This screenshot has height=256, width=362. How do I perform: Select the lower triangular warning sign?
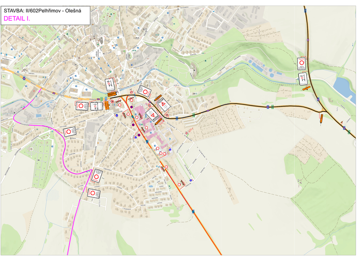point(153,115)
